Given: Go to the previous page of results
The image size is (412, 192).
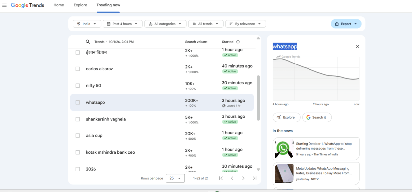Looking at the screenshot, I should click(232, 178).
